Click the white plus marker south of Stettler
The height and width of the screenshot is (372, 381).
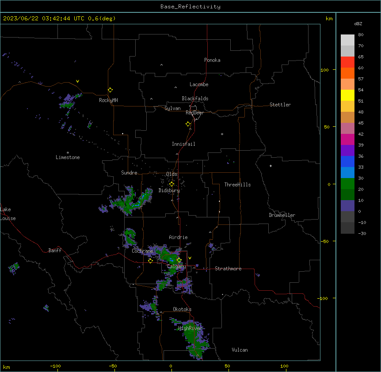271,166
